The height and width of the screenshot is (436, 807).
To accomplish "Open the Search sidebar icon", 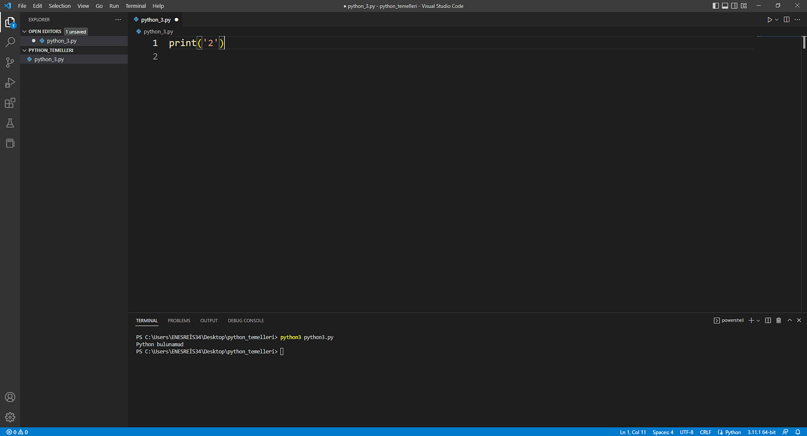I will pos(9,42).
